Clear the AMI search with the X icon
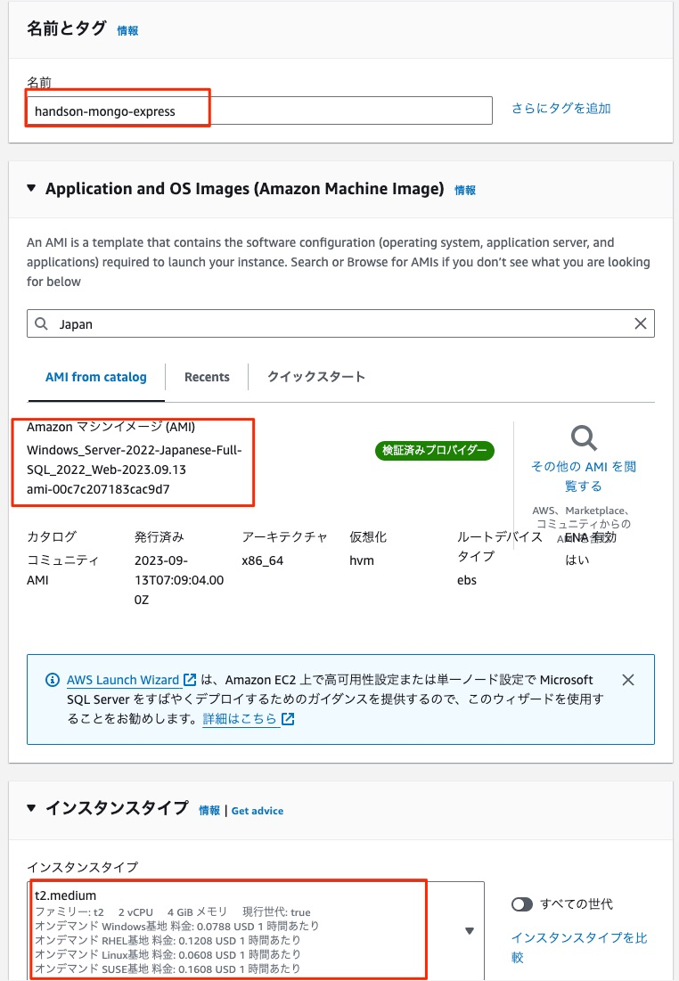 click(640, 323)
